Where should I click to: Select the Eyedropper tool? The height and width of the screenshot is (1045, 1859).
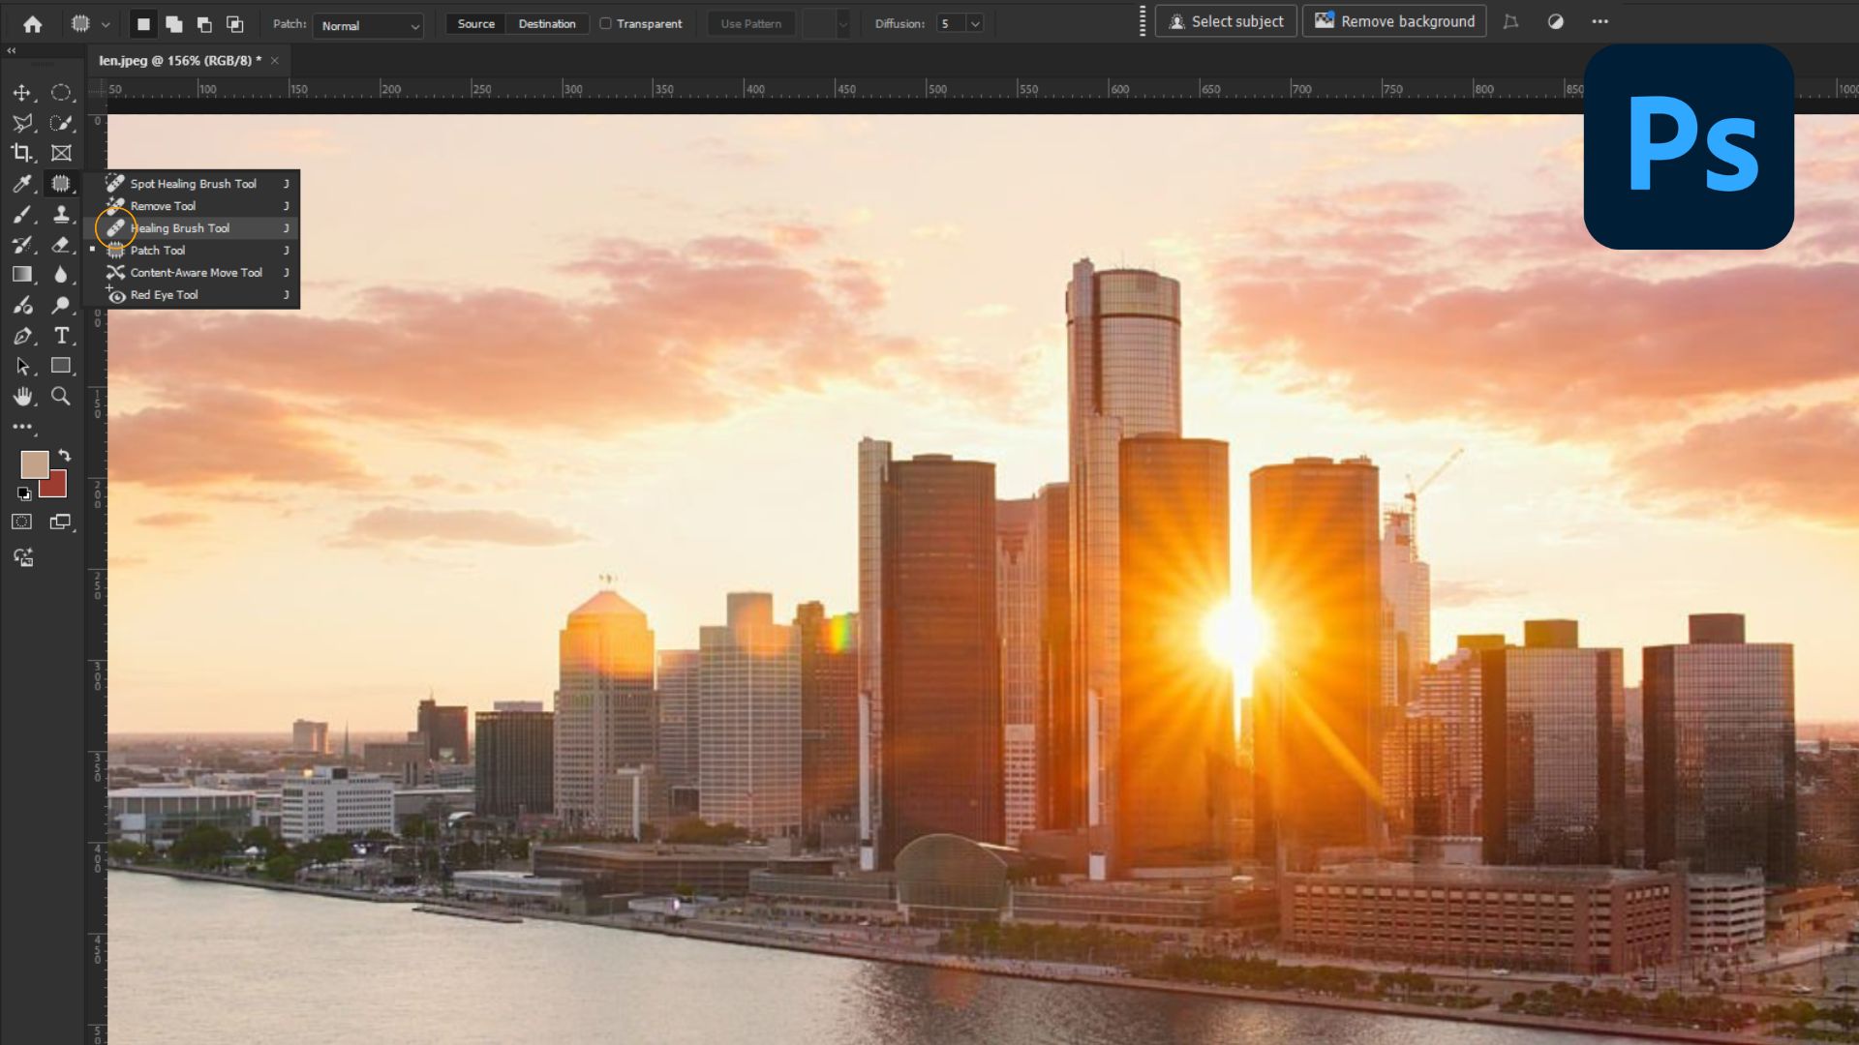22,184
